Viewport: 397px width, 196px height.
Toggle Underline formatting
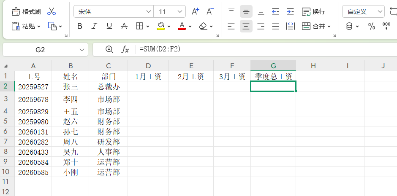[x=109, y=26]
